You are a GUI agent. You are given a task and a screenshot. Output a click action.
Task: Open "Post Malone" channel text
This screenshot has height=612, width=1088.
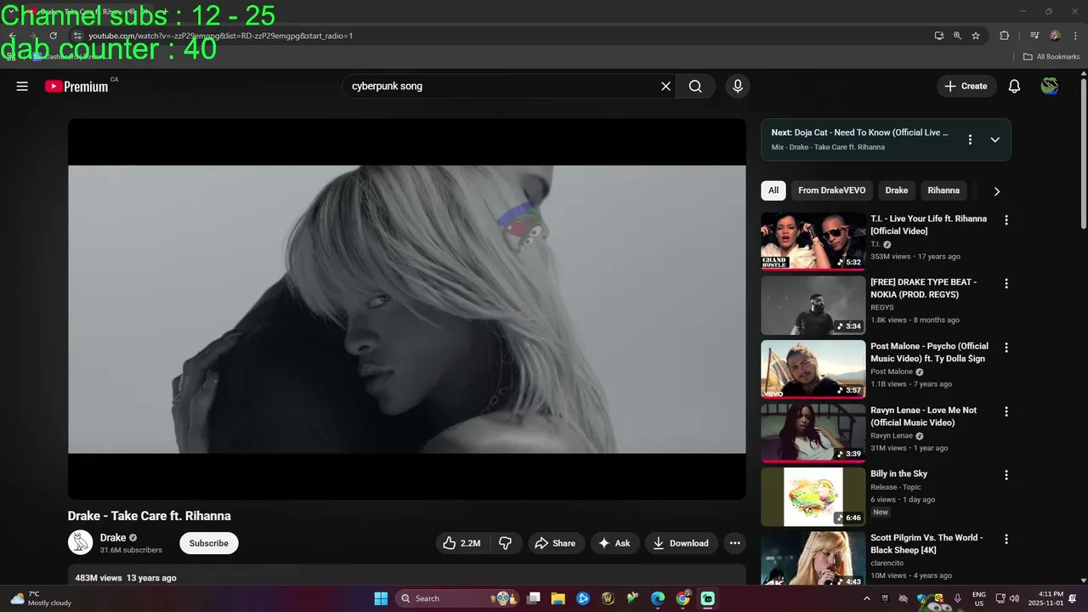coord(892,371)
